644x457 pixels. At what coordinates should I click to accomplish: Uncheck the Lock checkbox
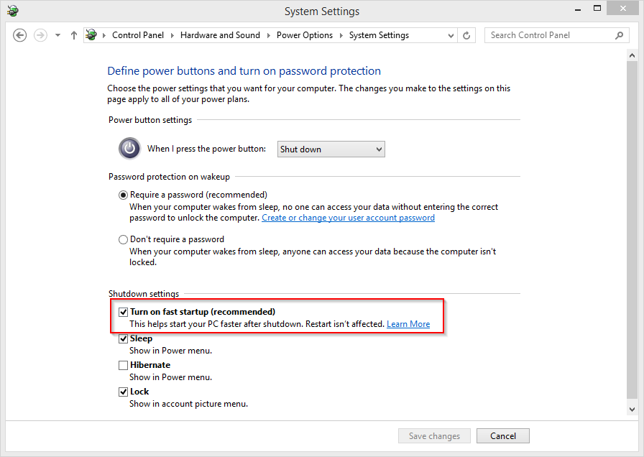(123, 392)
